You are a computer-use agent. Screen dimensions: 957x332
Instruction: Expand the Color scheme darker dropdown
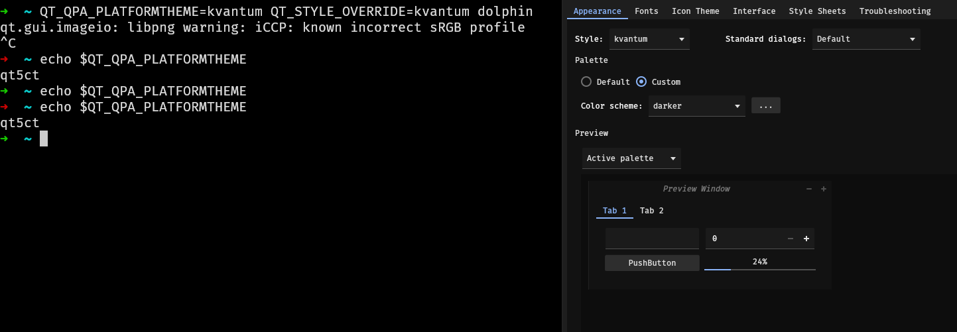point(696,106)
